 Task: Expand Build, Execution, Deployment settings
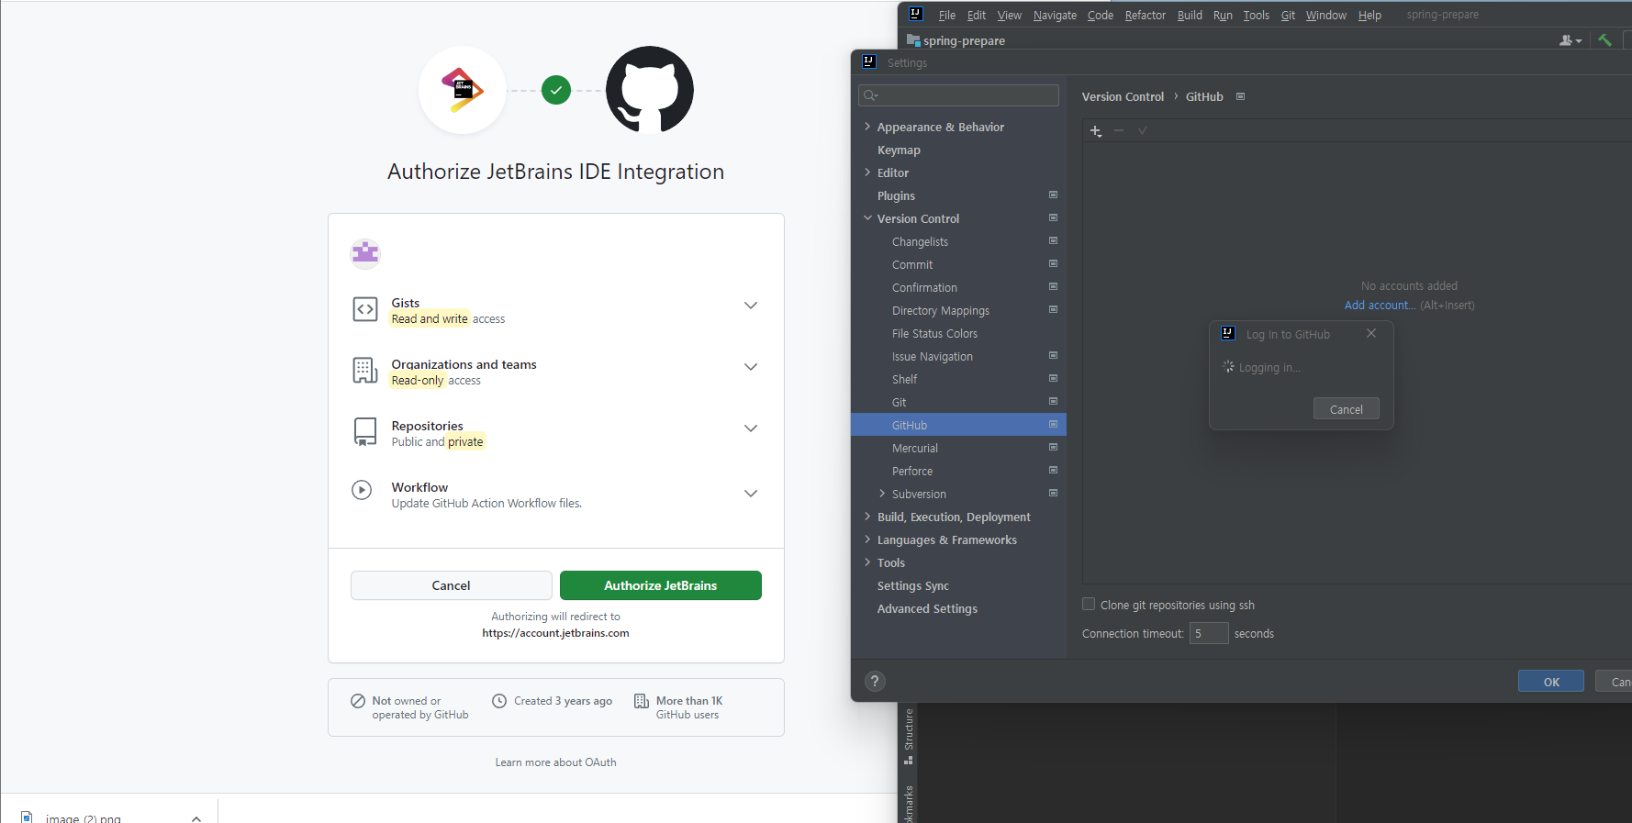click(x=867, y=517)
